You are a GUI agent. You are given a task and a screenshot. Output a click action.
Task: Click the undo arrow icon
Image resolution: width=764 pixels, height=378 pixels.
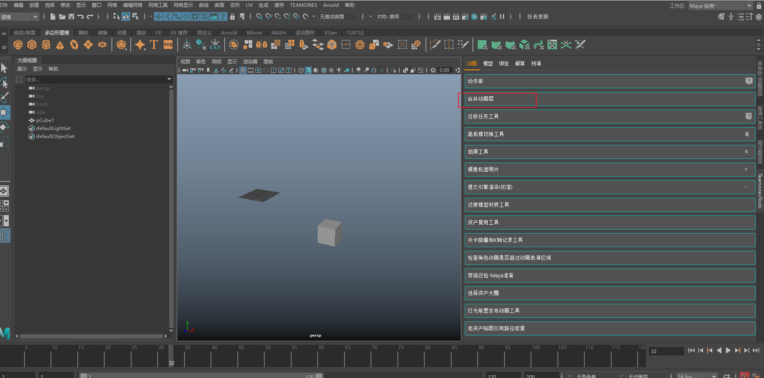[81, 16]
